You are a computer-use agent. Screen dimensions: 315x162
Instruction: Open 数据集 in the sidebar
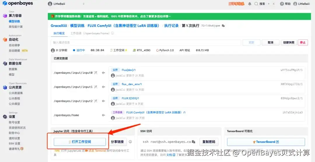click(x=13, y=69)
